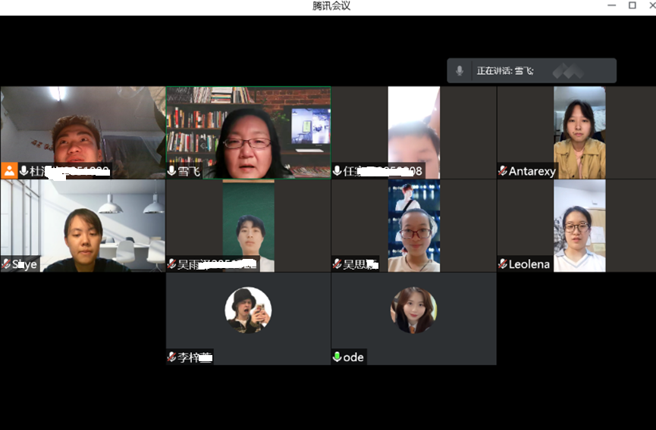Select the 吴思 video tile with glasses
The width and height of the screenshot is (656, 430).
click(x=414, y=226)
